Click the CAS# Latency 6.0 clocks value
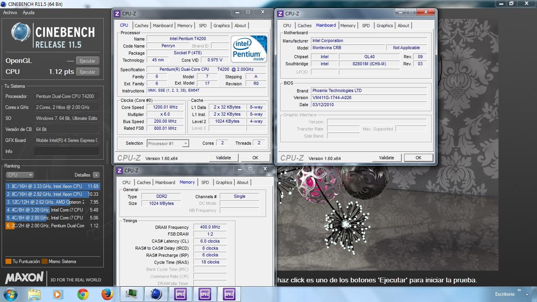 coord(210,241)
